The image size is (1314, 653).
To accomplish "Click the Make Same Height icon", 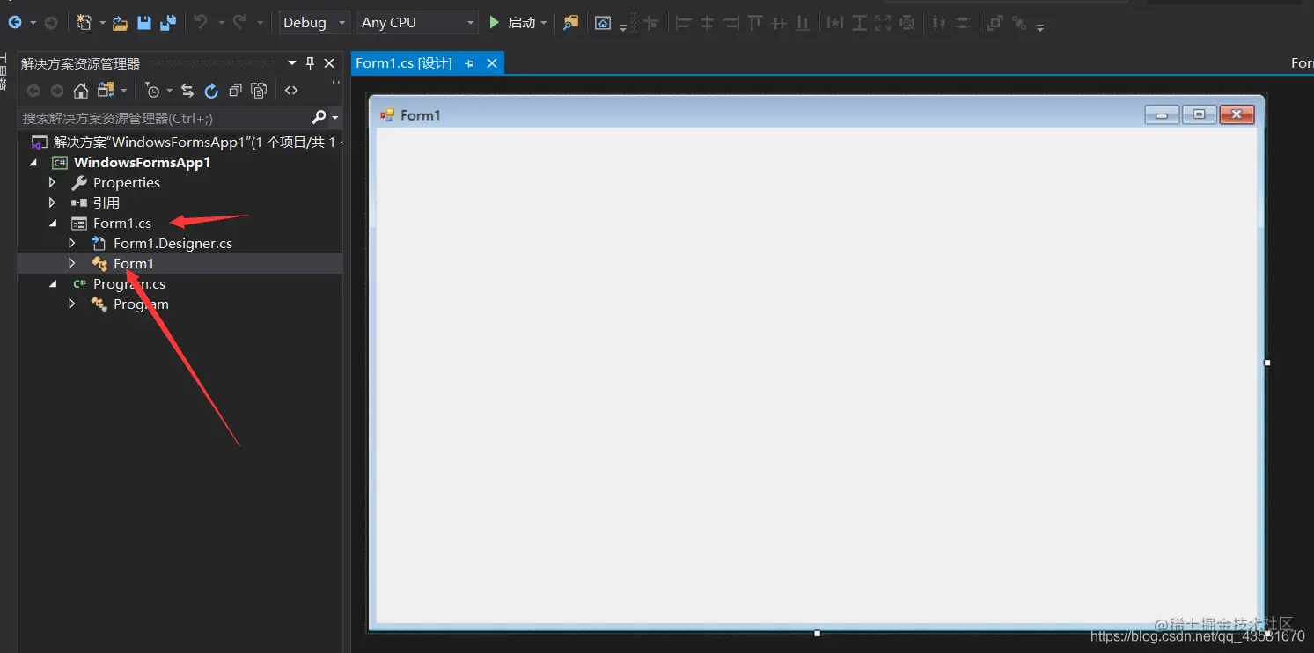I will click(859, 23).
